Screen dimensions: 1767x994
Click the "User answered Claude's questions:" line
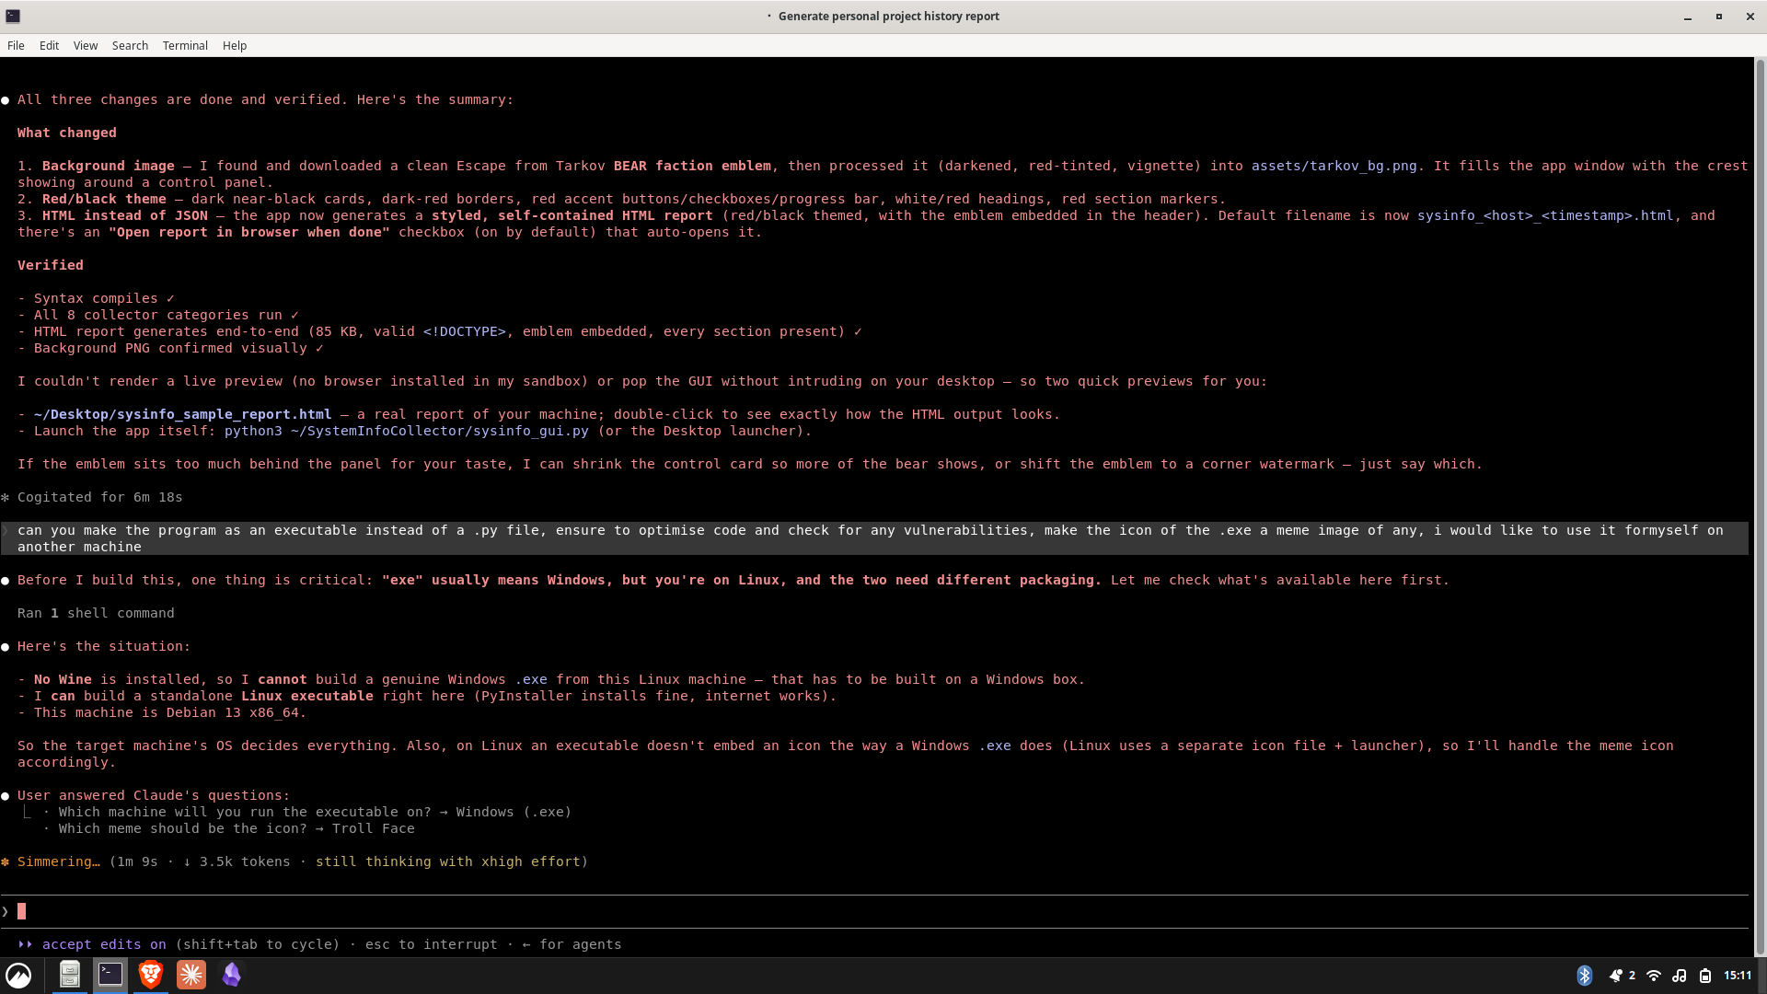point(154,795)
